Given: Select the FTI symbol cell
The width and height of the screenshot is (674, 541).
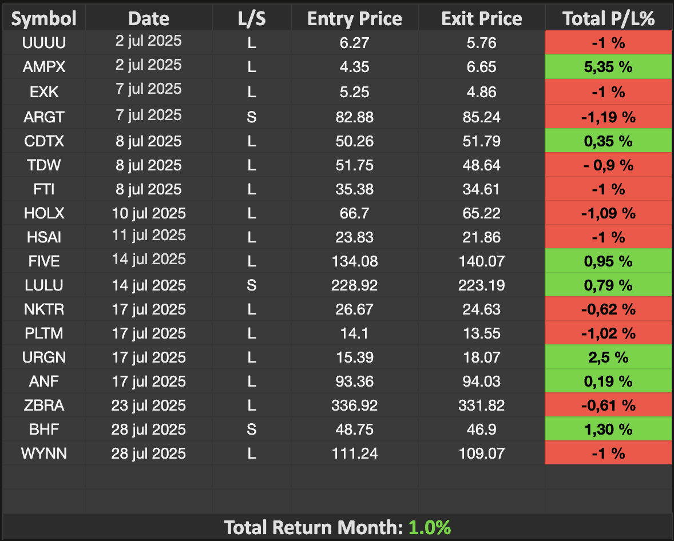Looking at the screenshot, I should point(44,189).
